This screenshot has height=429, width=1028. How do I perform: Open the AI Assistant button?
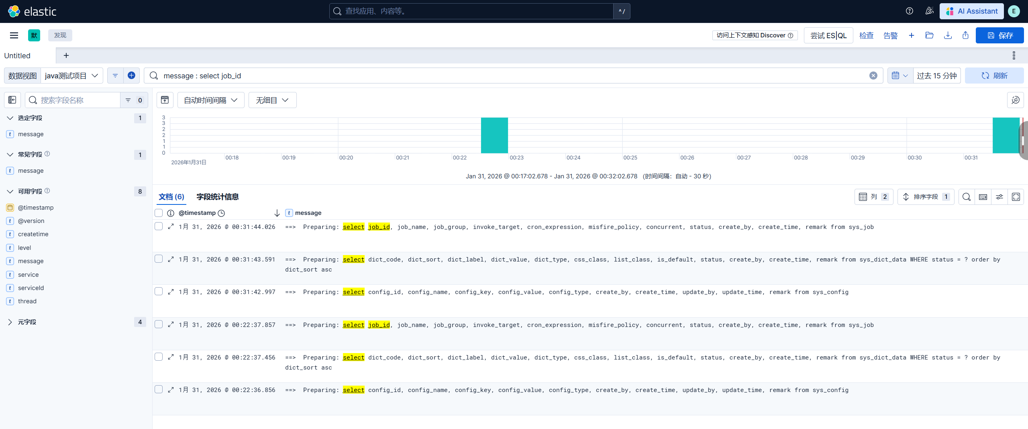click(x=971, y=11)
